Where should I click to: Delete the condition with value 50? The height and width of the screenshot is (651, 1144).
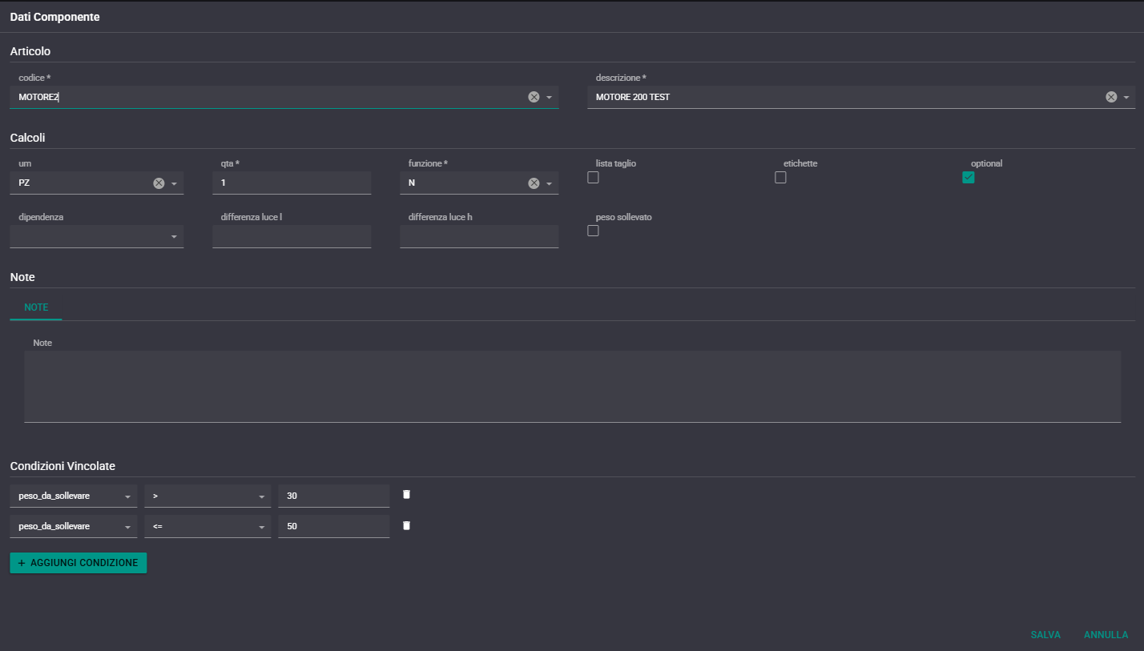pos(406,526)
